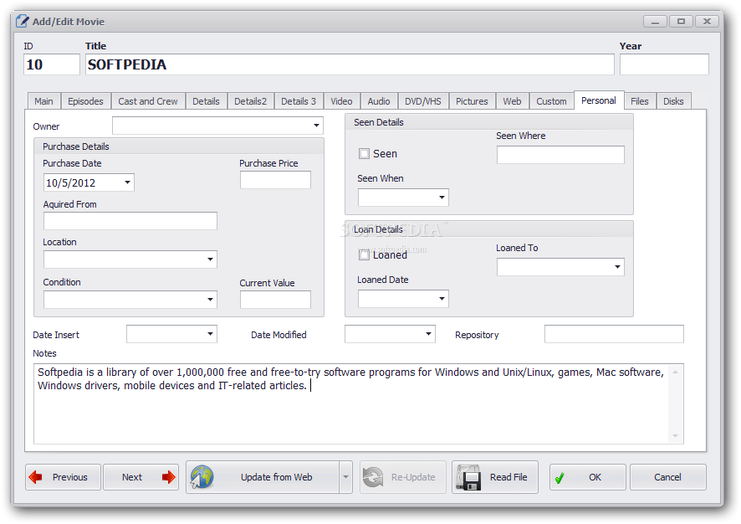Screen dimensions: 741x524
Task: Select the Personal tab
Action: (599, 100)
